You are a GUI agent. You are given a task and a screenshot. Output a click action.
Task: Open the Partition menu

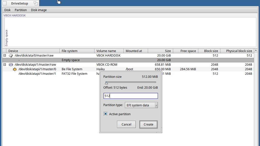(21, 10)
